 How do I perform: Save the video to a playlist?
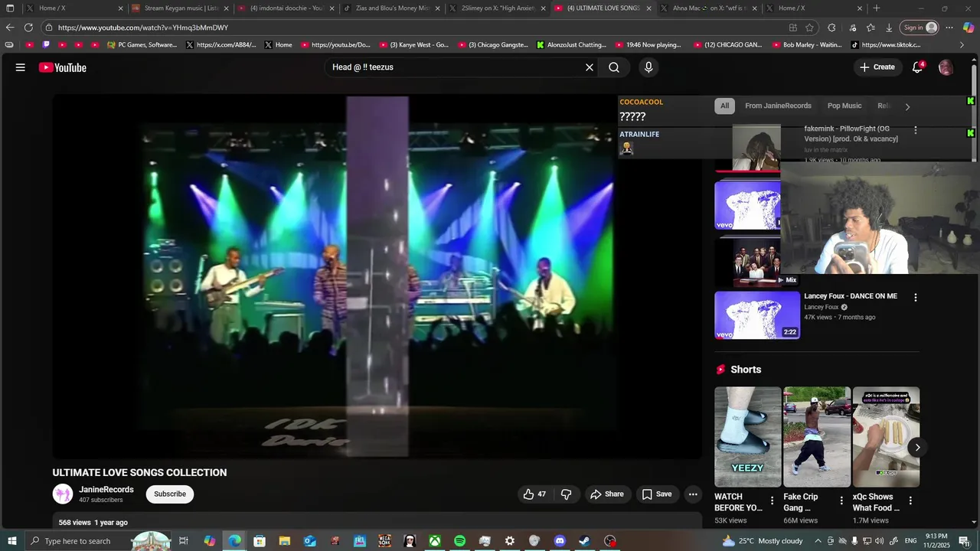(x=657, y=494)
